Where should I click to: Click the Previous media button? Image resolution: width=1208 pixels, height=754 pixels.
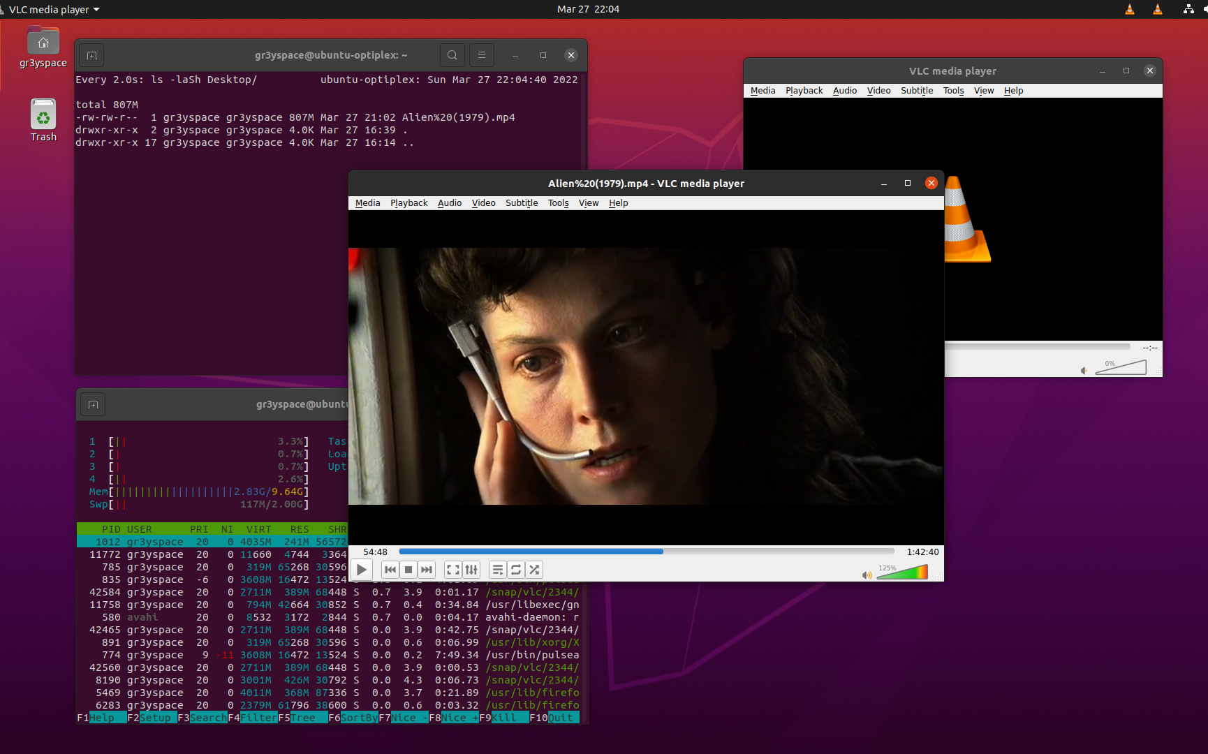coord(390,570)
